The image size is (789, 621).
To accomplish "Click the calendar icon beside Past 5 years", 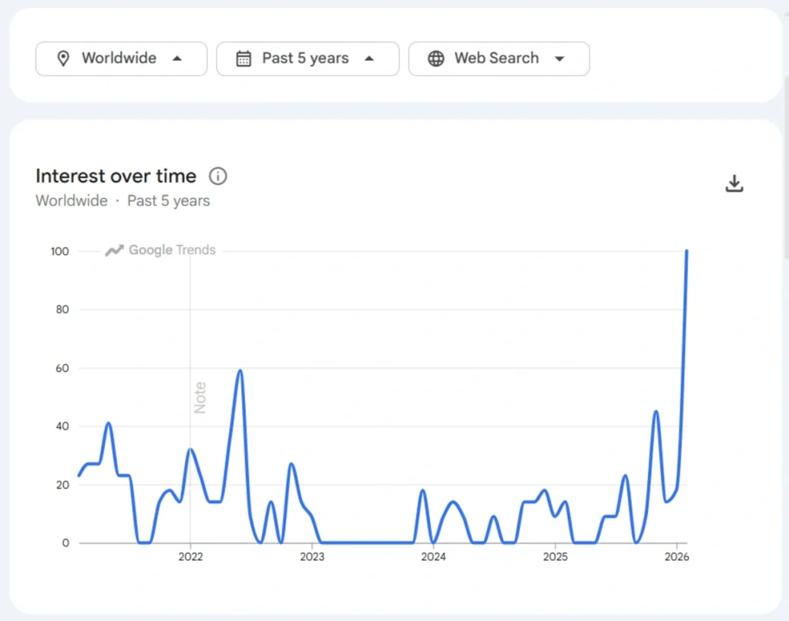I will click(243, 58).
